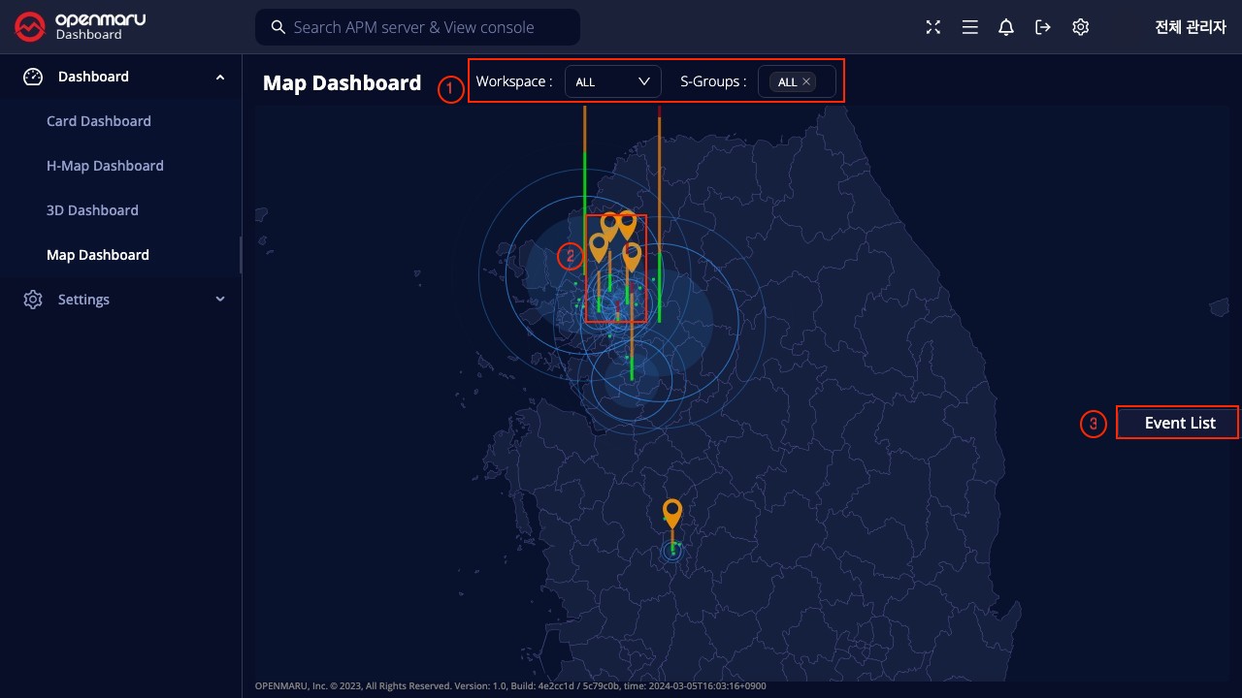Select Map Dashboard in sidebar
The image size is (1242, 698).
98,255
